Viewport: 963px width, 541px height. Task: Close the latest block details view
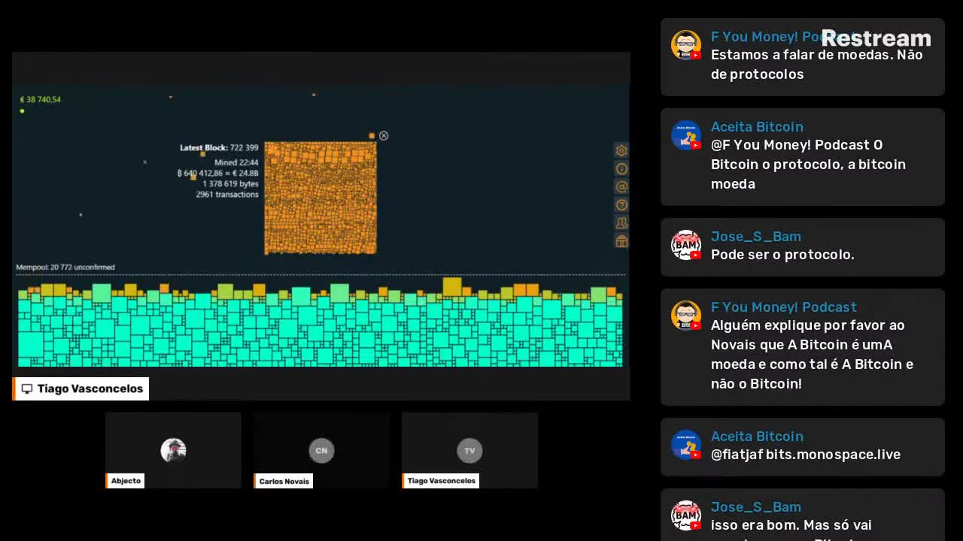pos(384,135)
